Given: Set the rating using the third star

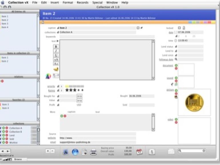Looking at the screenshot, I should [75, 90].
